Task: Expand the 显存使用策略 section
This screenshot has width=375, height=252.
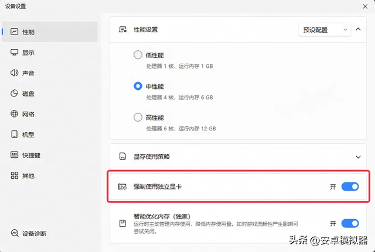Action: [x=358, y=157]
